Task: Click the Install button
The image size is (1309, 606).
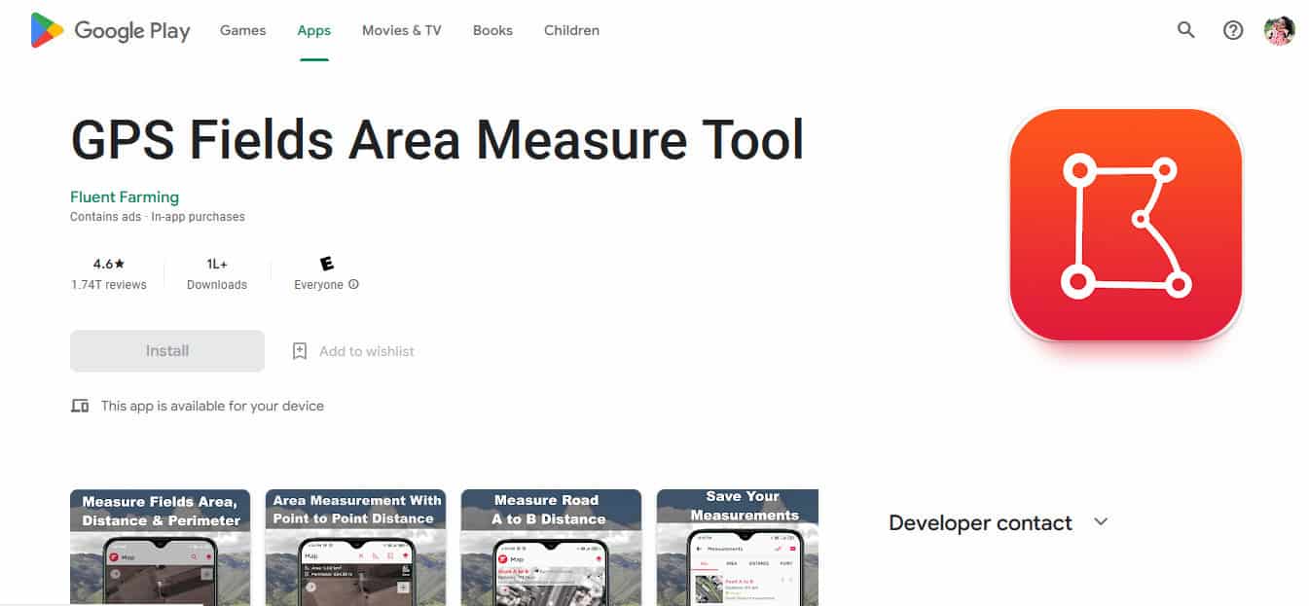Action: click(167, 351)
